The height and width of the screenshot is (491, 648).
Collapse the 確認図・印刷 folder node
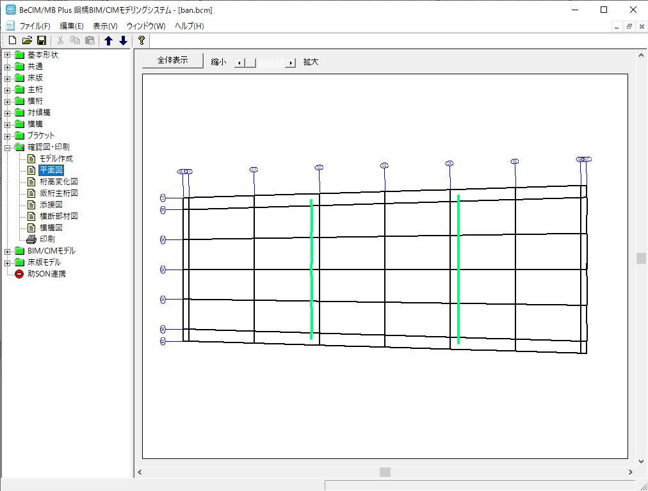[8, 147]
